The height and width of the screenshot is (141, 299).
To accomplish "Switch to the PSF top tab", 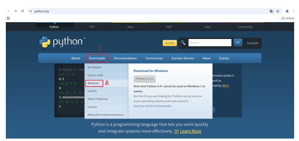I will 92,27.
